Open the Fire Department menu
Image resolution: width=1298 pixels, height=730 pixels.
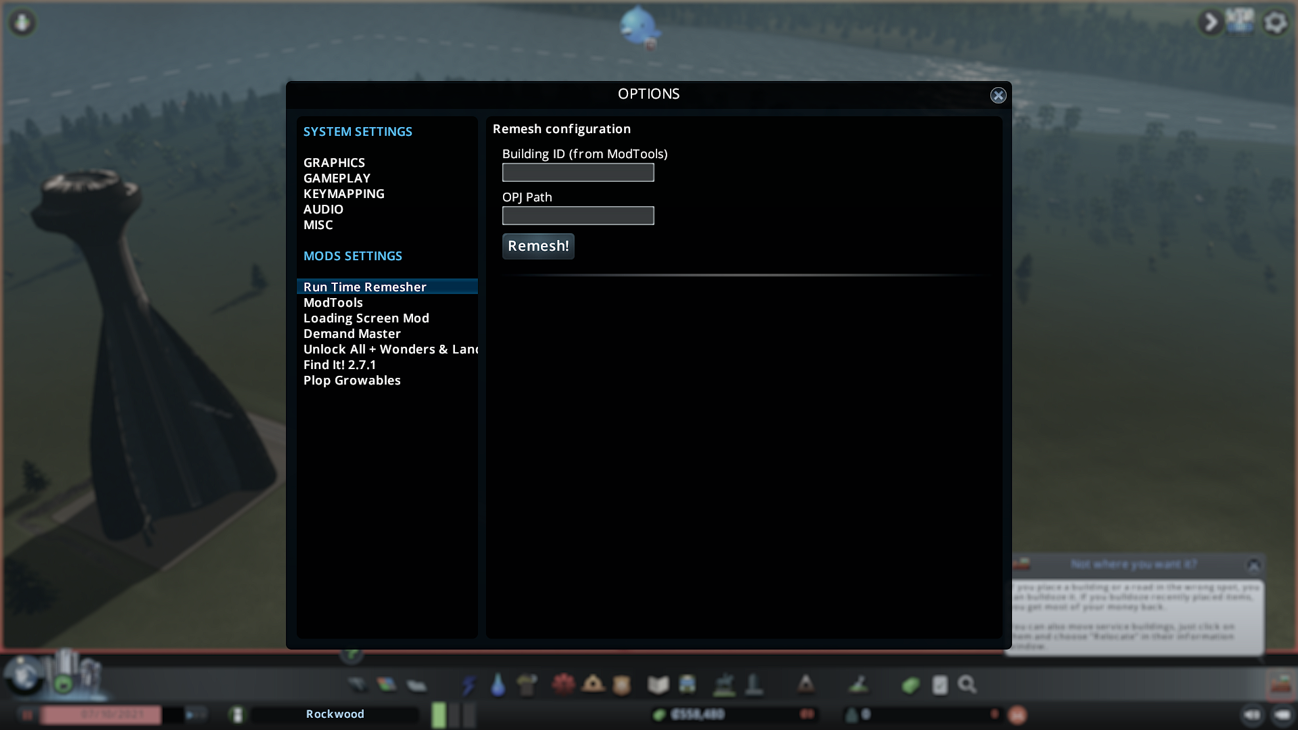[592, 684]
